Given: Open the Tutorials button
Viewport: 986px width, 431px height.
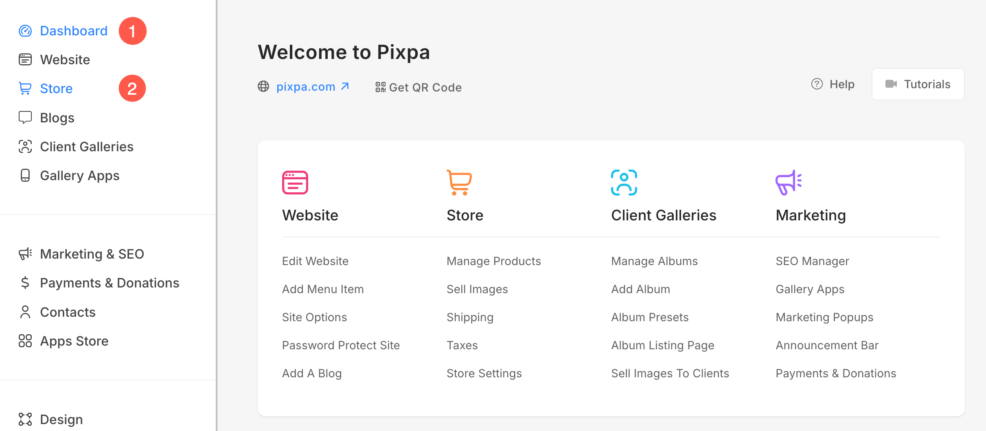Looking at the screenshot, I should (x=918, y=84).
